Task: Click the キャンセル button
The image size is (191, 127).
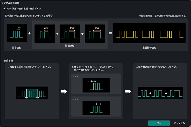Action: pos(179,123)
